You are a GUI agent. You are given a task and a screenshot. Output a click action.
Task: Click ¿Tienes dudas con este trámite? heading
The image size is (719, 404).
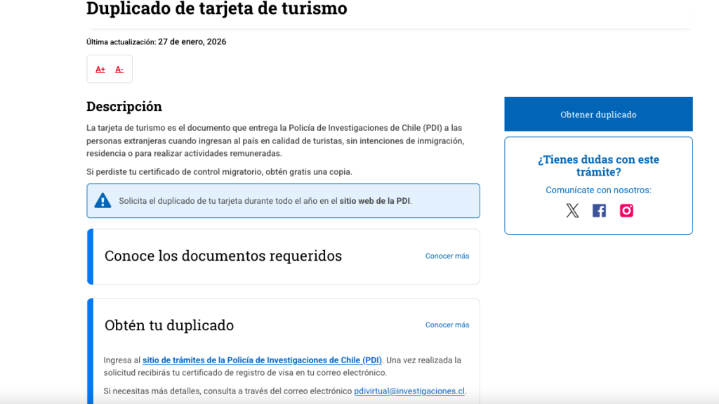tap(598, 166)
